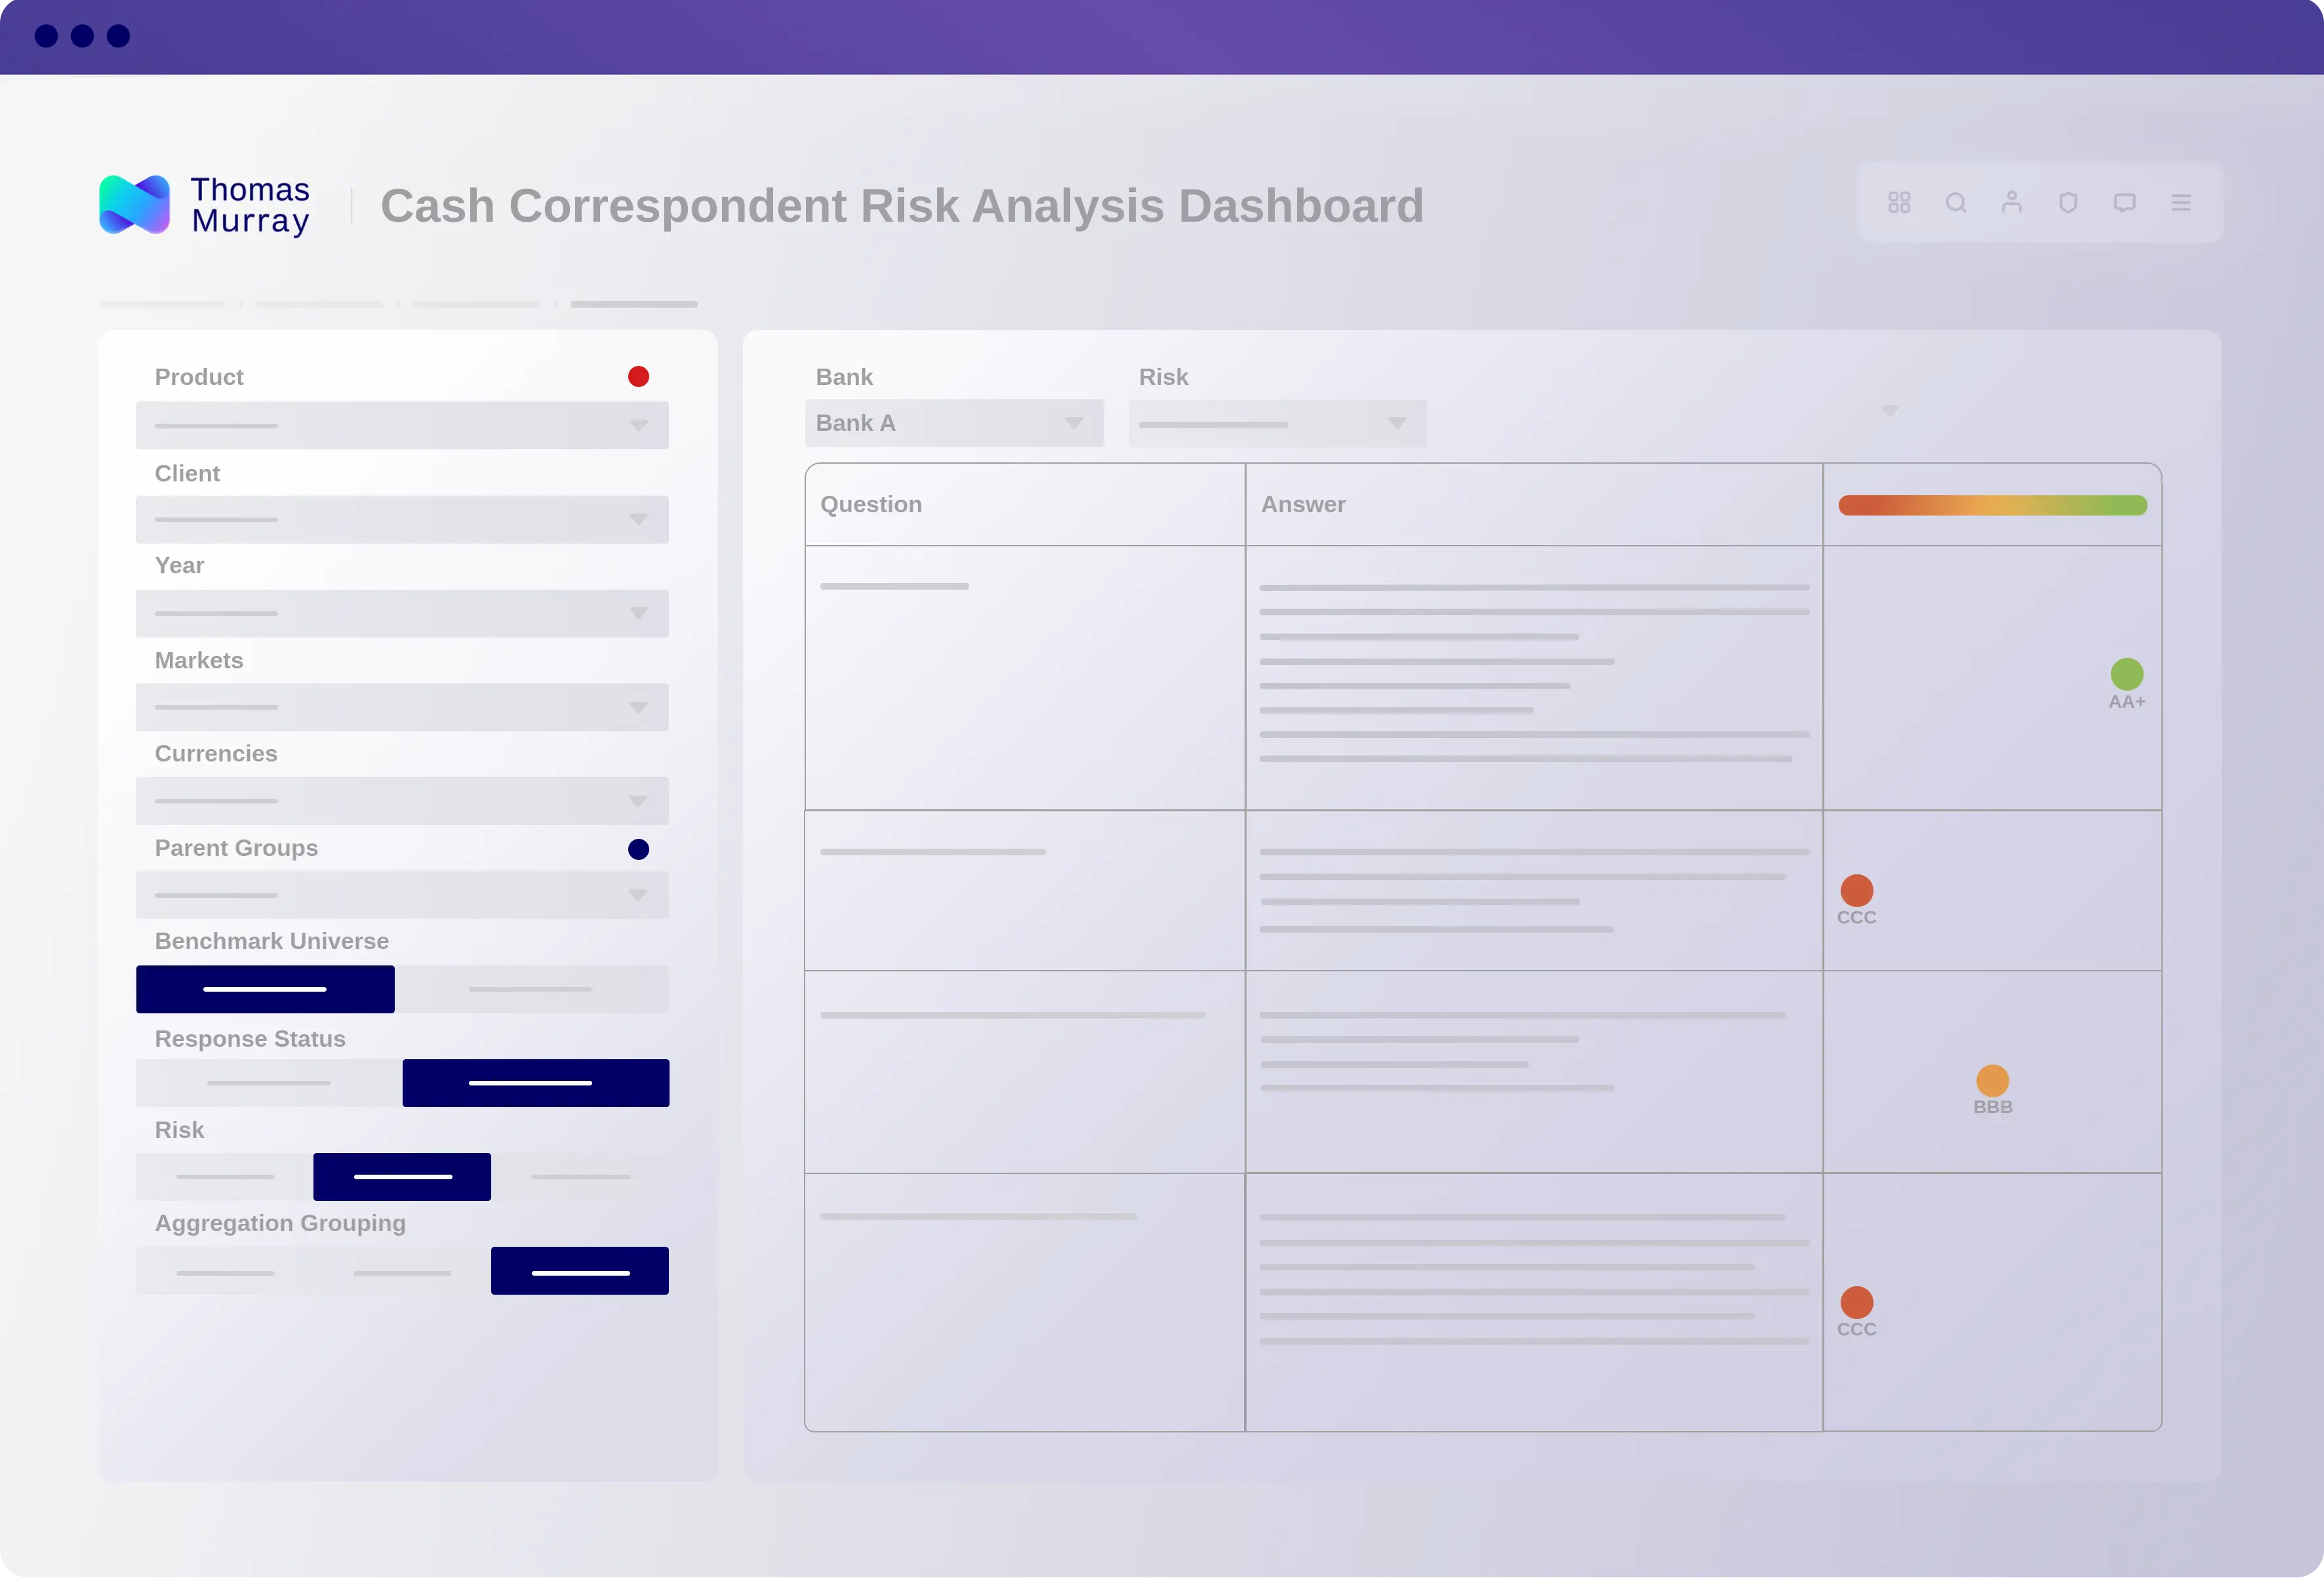Switch to the first tab
Viewport: 2324px width, 1580px height.
tap(162, 304)
